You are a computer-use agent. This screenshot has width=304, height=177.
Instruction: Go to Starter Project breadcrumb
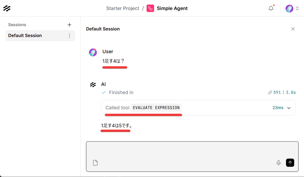[123, 8]
